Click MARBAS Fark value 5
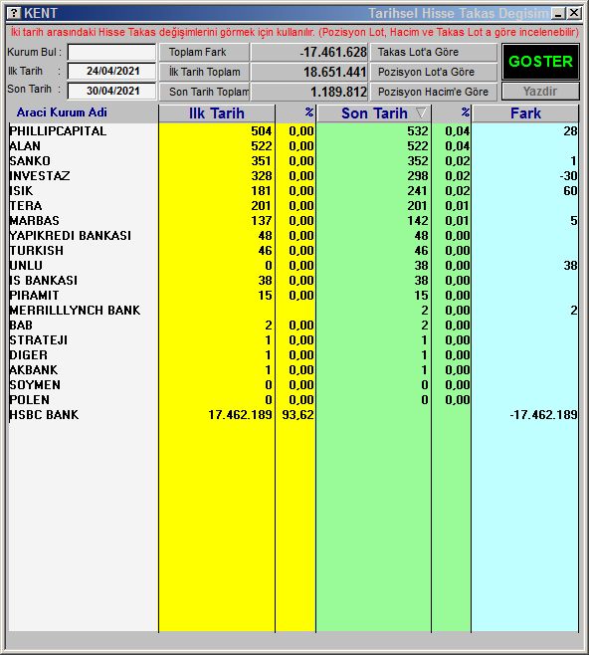589x655 pixels. pyautogui.click(x=574, y=221)
